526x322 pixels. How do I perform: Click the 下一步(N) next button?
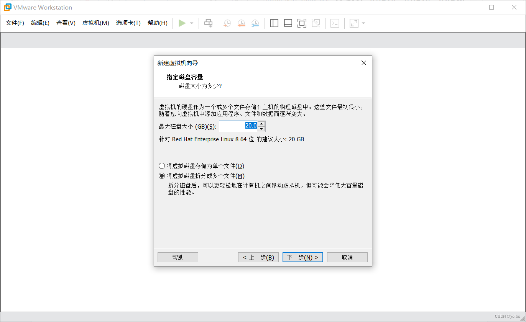point(303,257)
